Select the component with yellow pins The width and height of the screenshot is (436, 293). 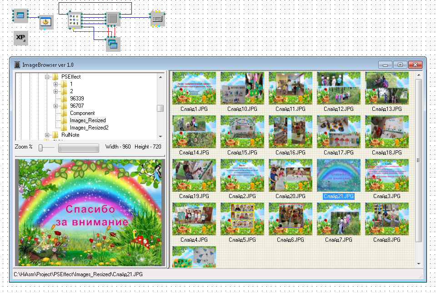(x=157, y=19)
